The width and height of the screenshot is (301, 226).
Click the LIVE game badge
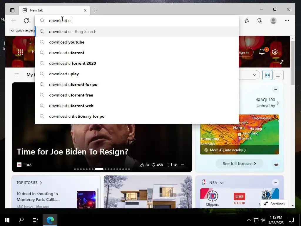pos(239,196)
